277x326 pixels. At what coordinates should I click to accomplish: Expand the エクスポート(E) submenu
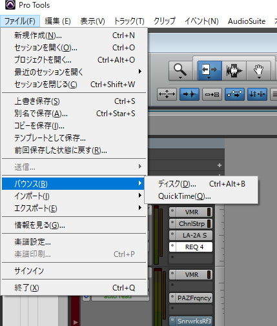point(73,209)
